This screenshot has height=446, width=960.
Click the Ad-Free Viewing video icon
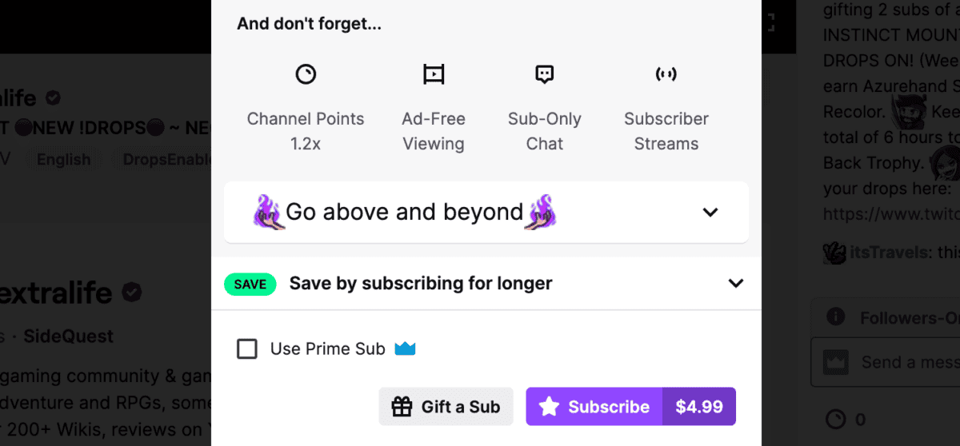[x=434, y=74]
